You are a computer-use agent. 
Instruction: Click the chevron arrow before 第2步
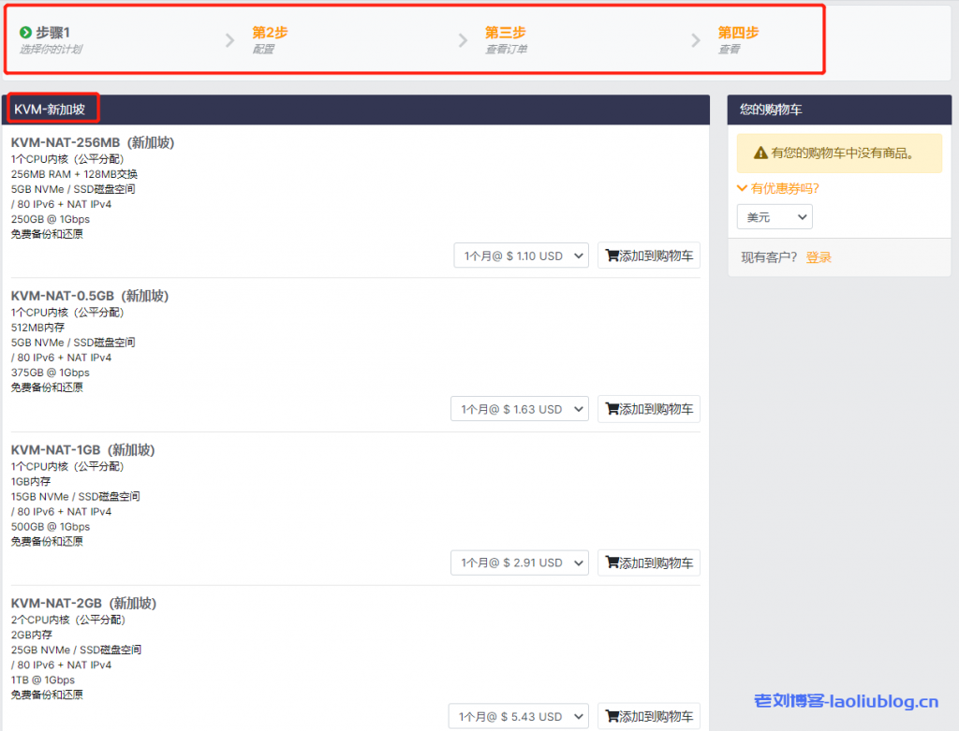[x=229, y=40]
